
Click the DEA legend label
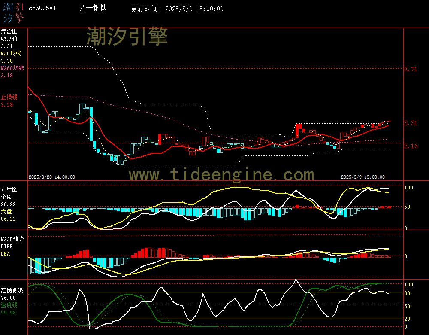[5, 254]
